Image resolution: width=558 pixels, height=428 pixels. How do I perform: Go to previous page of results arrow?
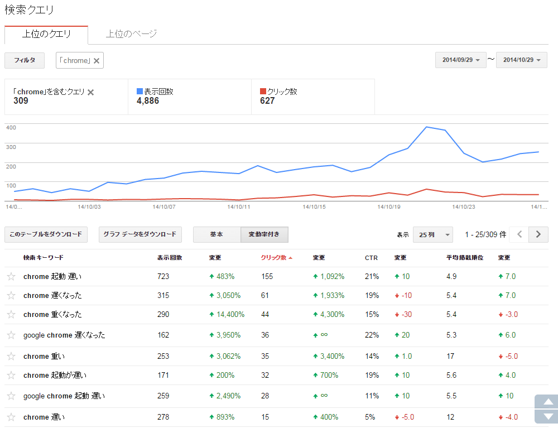[519, 234]
